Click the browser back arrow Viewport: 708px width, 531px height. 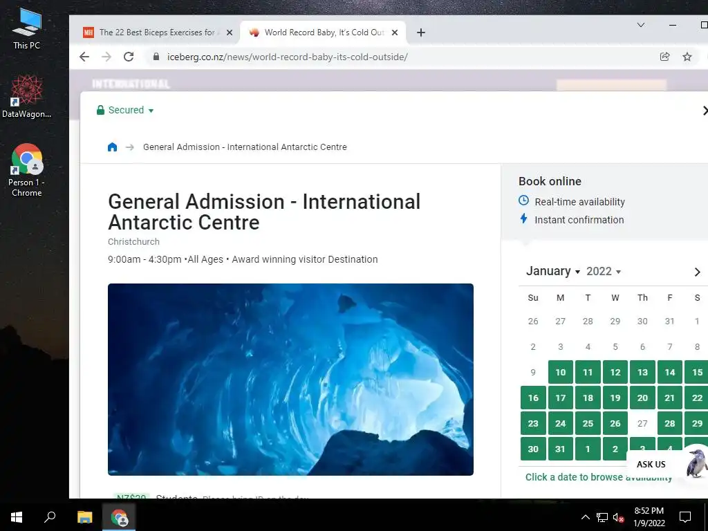click(84, 57)
